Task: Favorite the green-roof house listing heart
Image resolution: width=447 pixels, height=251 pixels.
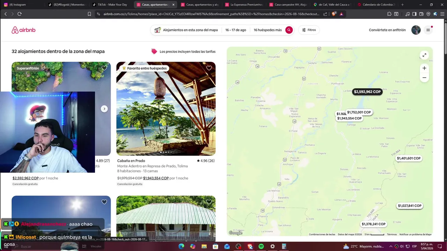Action: coord(209,202)
